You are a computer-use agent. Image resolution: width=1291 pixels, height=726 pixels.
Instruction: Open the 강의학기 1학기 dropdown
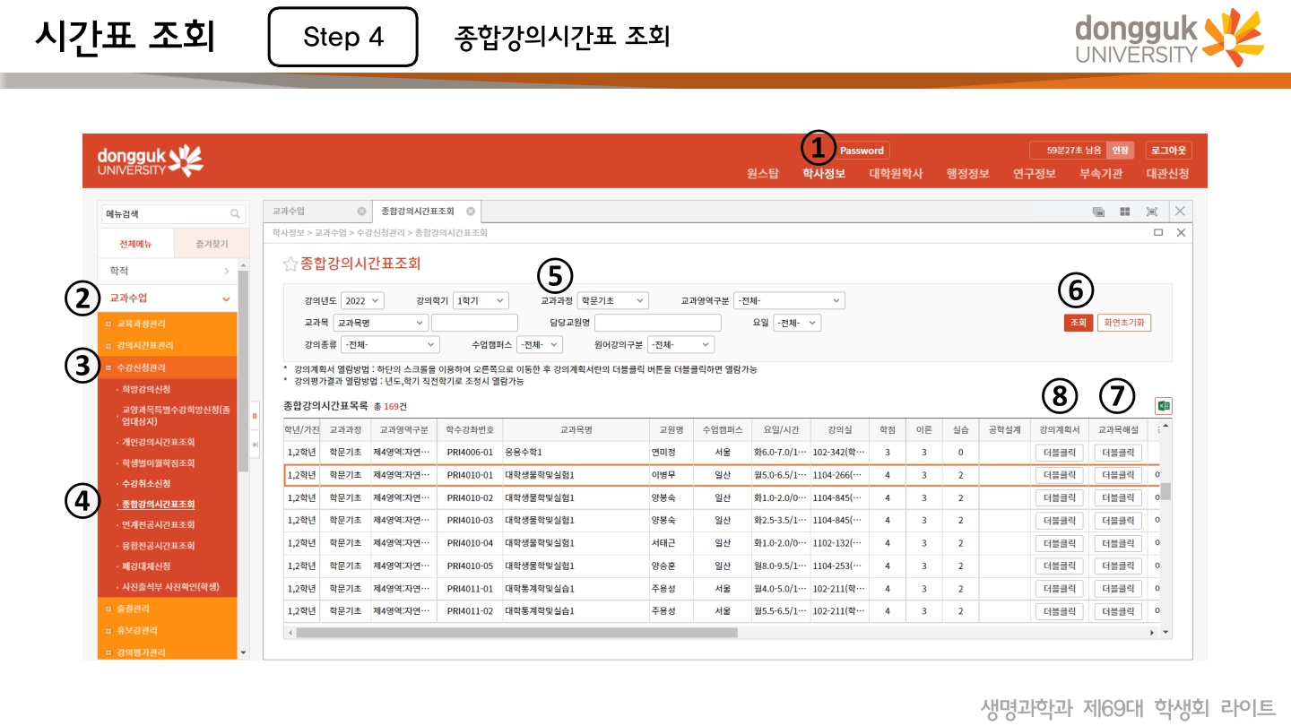(481, 301)
